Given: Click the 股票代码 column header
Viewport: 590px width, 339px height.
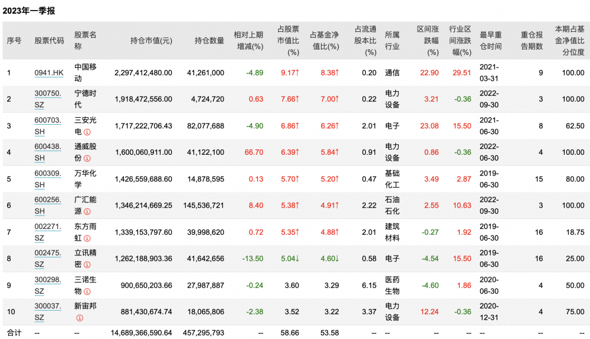Looking at the screenshot, I should point(50,41).
